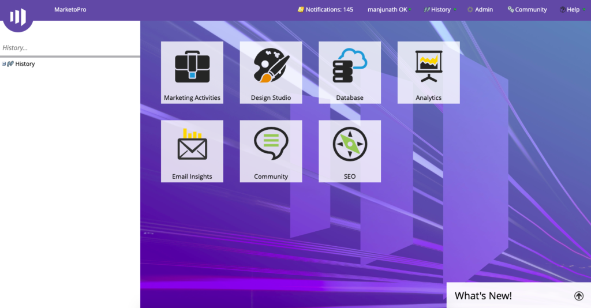Select the History tree item label
The height and width of the screenshot is (308, 591).
tap(25, 63)
